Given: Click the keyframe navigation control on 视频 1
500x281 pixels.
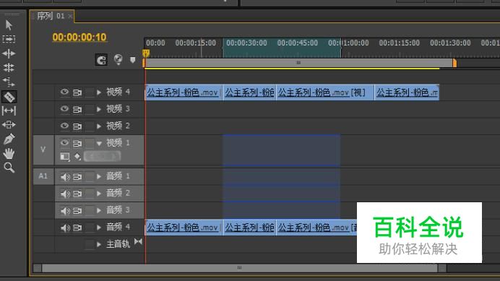Looking at the screenshot, I should (102, 156).
